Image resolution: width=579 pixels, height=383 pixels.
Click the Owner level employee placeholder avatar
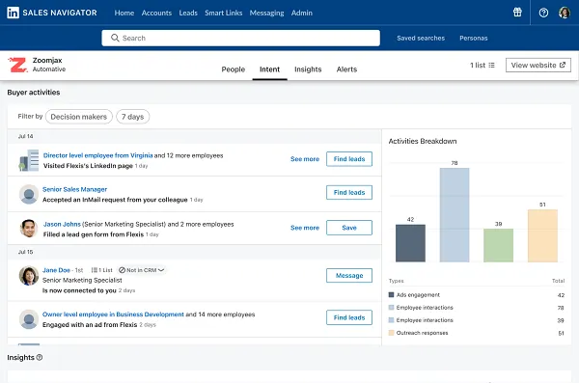pyautogui.click(x=29, y=319)
